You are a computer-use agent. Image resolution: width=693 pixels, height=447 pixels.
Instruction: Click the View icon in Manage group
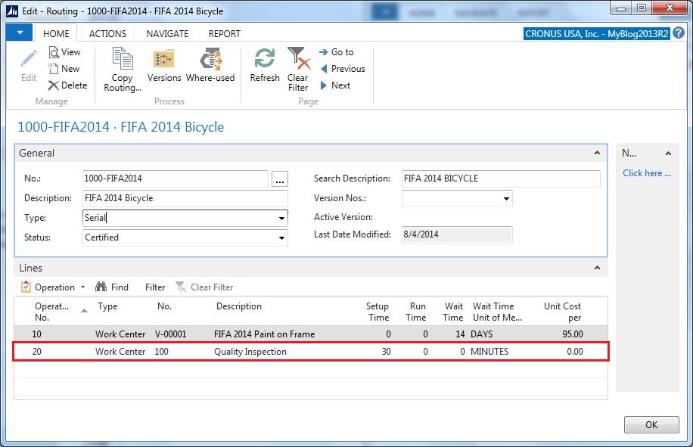click(54, 52)
